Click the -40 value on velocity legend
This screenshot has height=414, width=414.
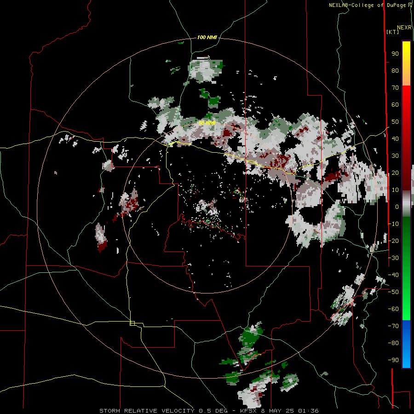393,275
